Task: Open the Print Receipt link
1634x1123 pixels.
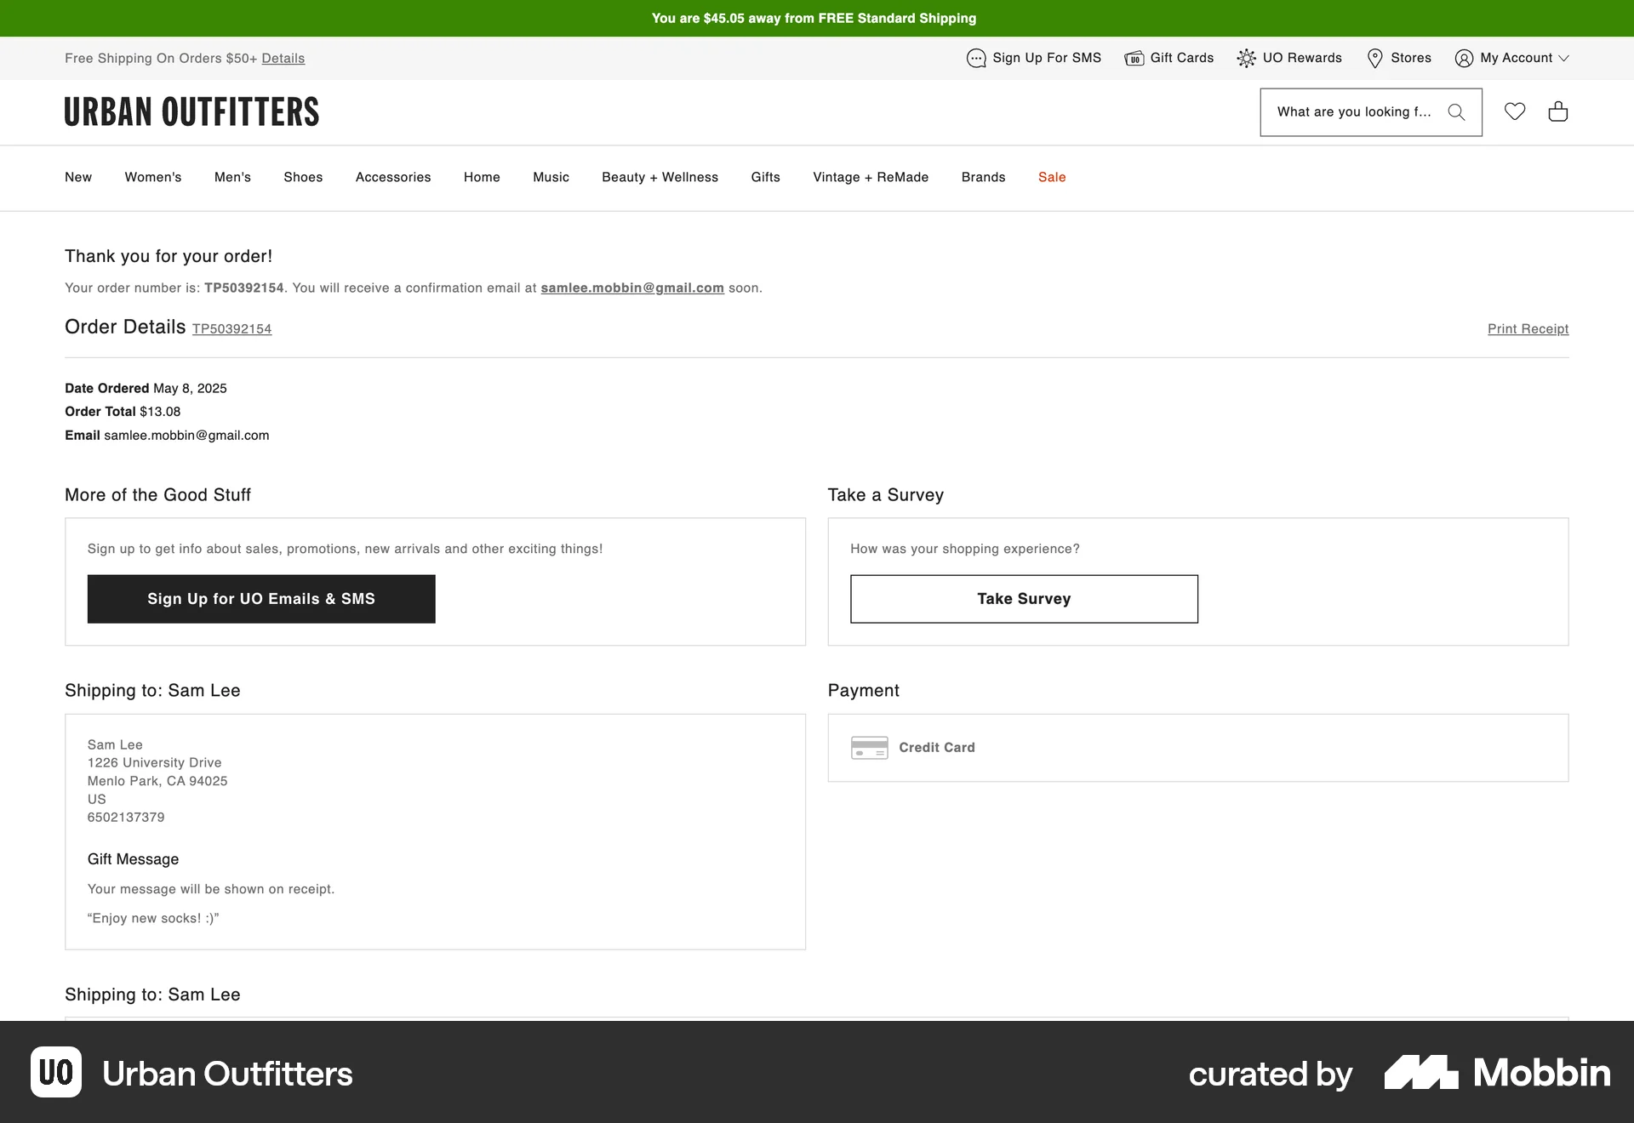Action: [x=1528, y=328]
